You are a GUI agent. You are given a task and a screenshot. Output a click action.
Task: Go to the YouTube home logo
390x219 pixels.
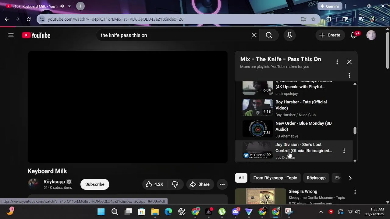36,35
